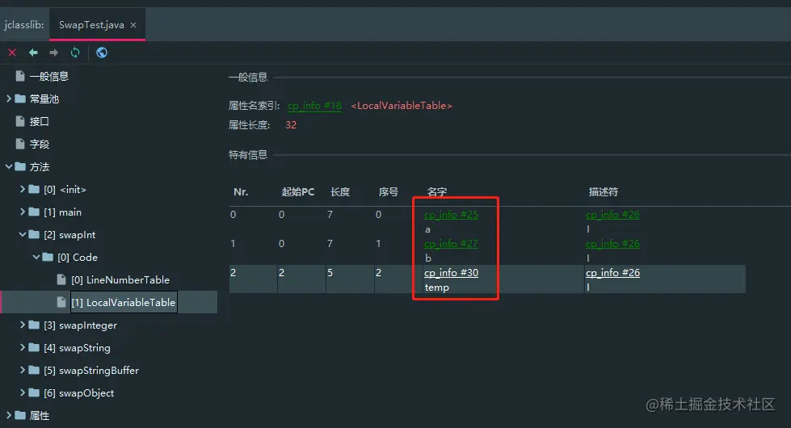Click the file icon beside 一般信息

click(x=20, y=76)
